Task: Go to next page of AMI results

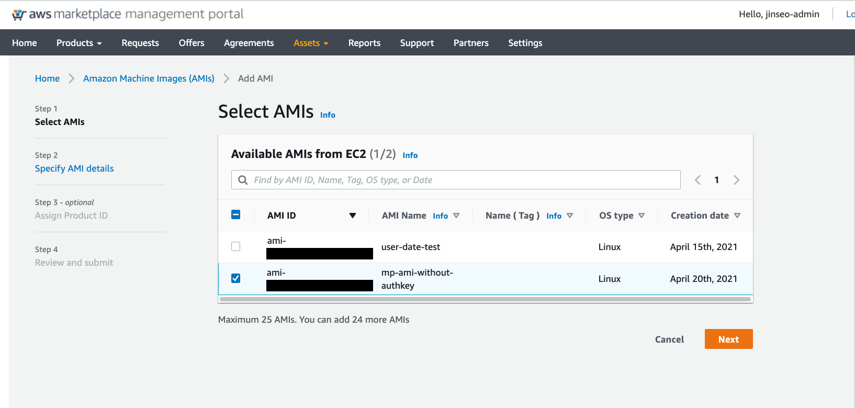Action: (736, 180)
